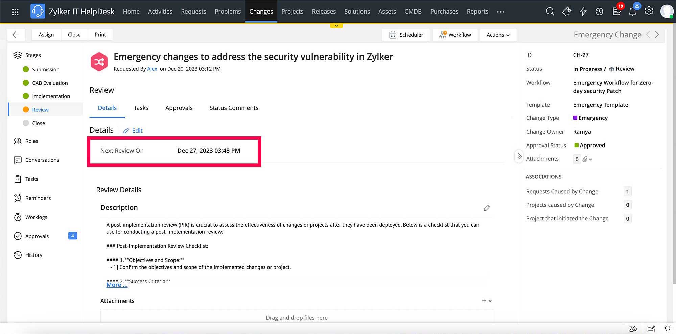Expand the add attachment plus dropdown
Image resolution: width=676 pixels, height=334 pixels.
[487, 301]
